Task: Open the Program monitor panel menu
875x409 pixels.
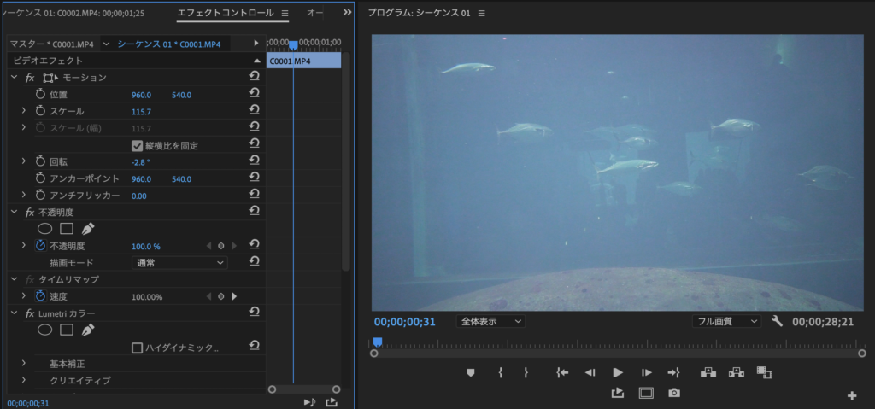Action: click(x=482, y=14)
